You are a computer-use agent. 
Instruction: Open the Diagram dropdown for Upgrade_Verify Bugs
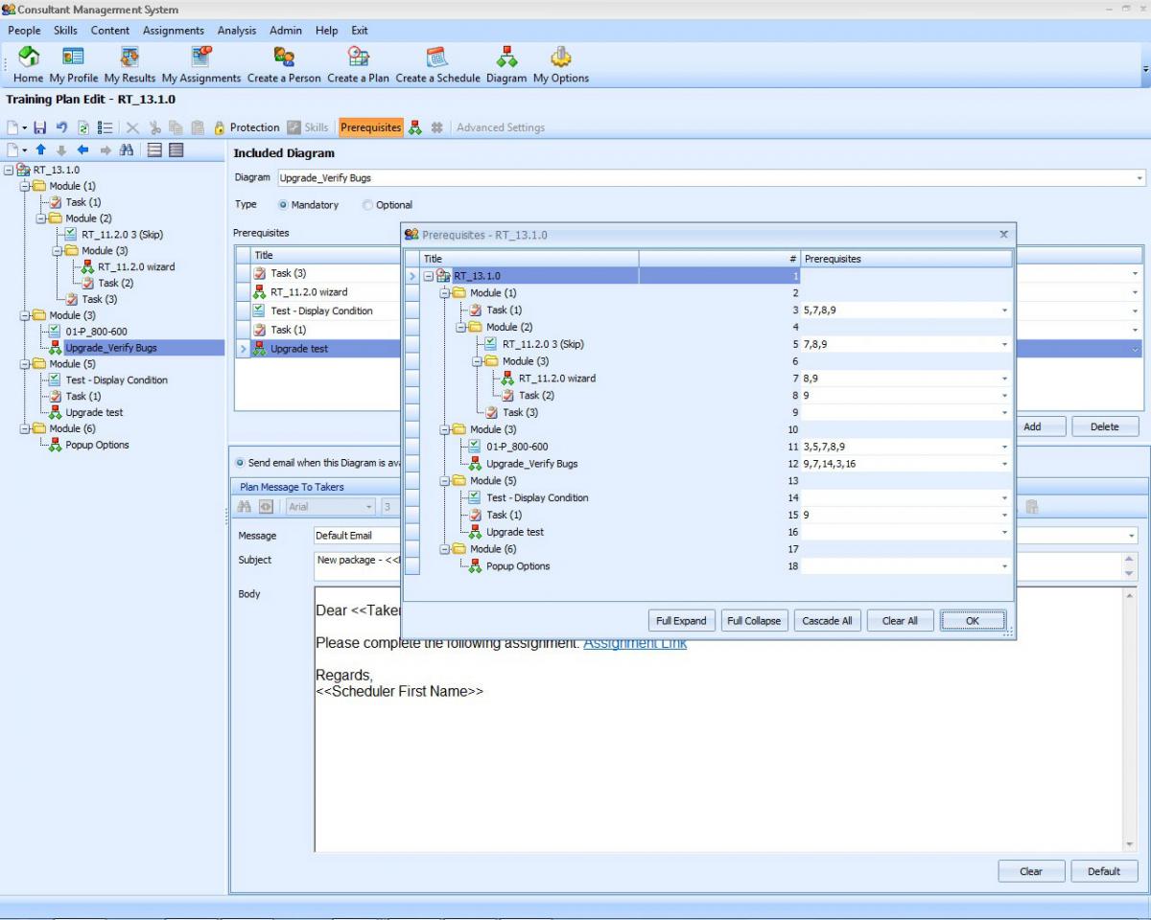click(1139, 178)
